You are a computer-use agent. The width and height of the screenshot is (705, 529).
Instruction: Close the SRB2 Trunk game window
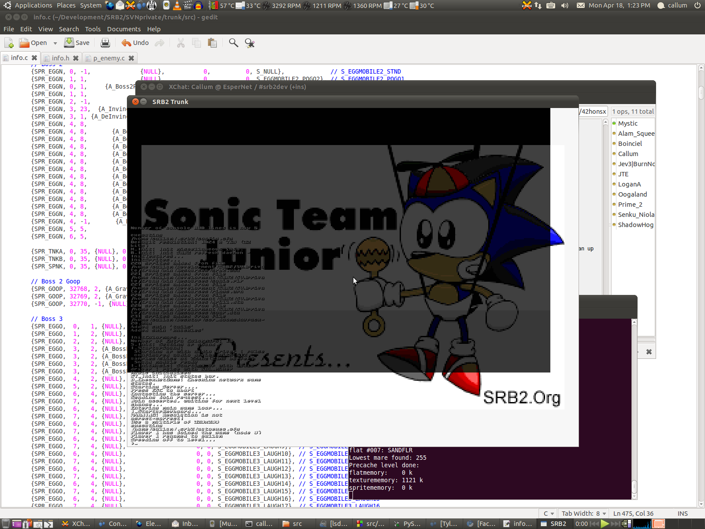point(136,101)
